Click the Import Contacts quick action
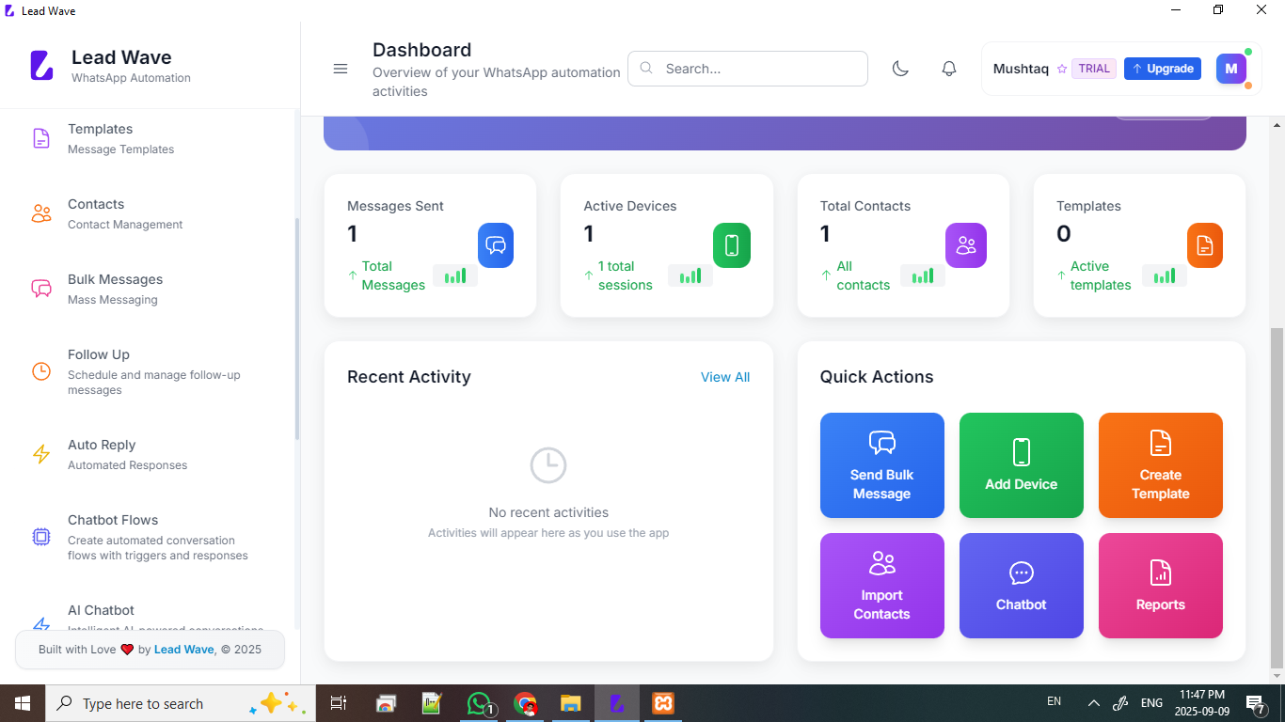The width and height of the screenshot is (1285, 722). click(x=882, y=586)
